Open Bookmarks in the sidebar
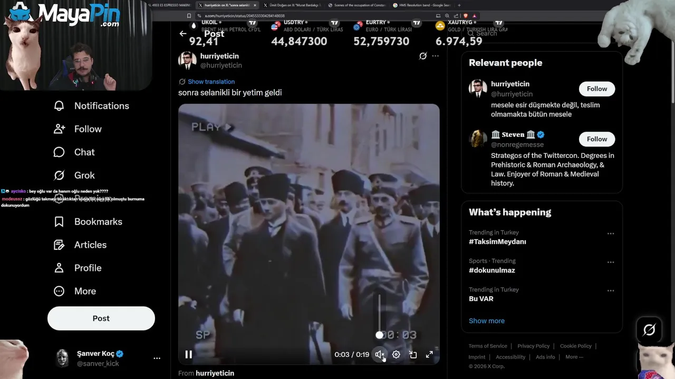The image size is (675, 379). [88, 222]
